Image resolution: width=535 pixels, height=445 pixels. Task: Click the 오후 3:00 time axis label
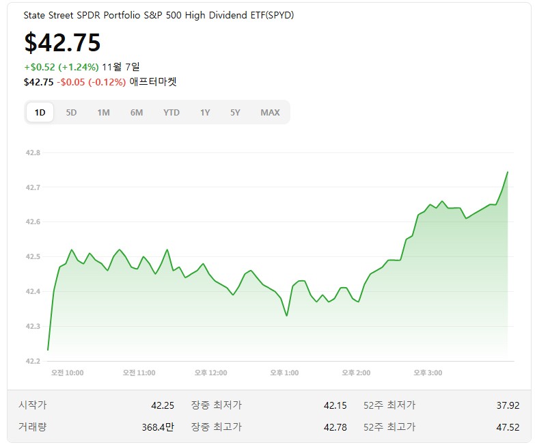428,373
